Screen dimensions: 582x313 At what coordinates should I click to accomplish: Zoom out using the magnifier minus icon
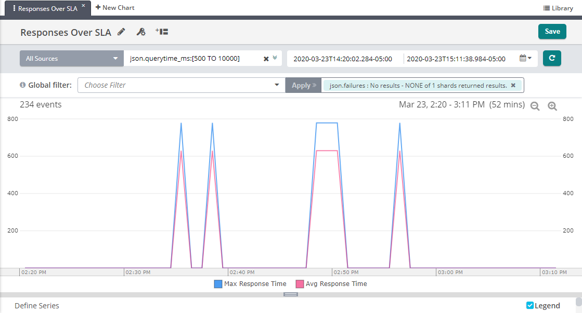535,106
